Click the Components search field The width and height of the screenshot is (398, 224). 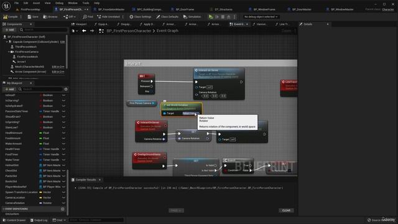coord(44,30)
